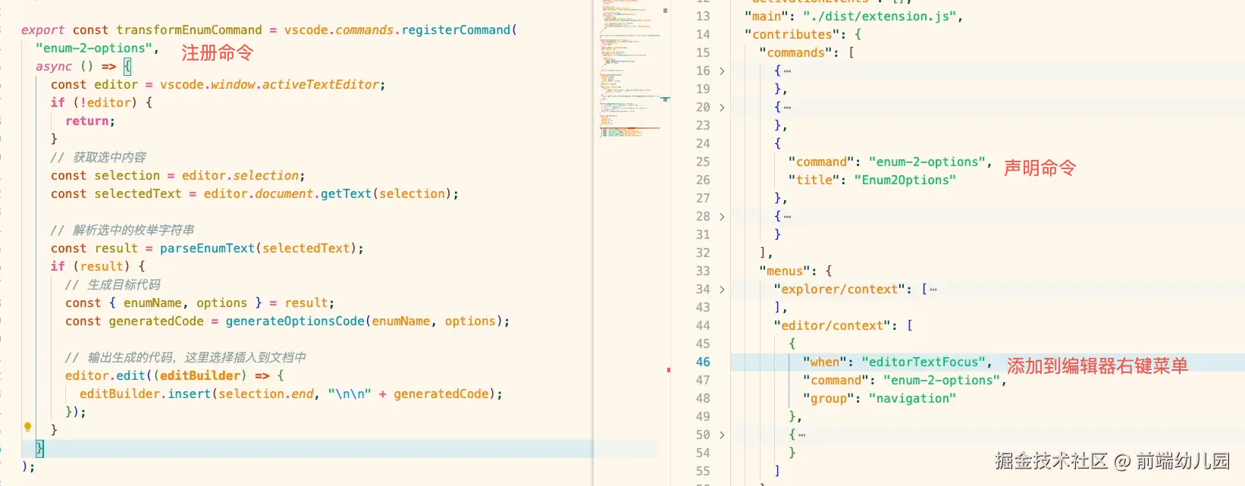Click the "enum-2-options" value on line 25
1245x486 pixels.
(927, 161)
